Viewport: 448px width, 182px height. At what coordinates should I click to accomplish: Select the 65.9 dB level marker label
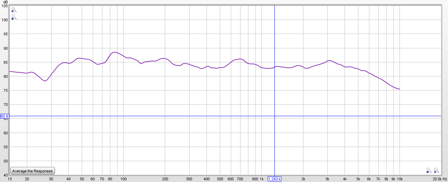point(4,117)
